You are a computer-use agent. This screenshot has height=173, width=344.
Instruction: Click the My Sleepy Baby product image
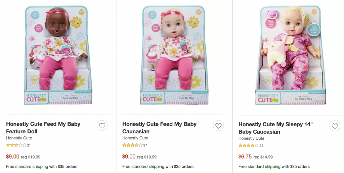[x=290, y=55]
